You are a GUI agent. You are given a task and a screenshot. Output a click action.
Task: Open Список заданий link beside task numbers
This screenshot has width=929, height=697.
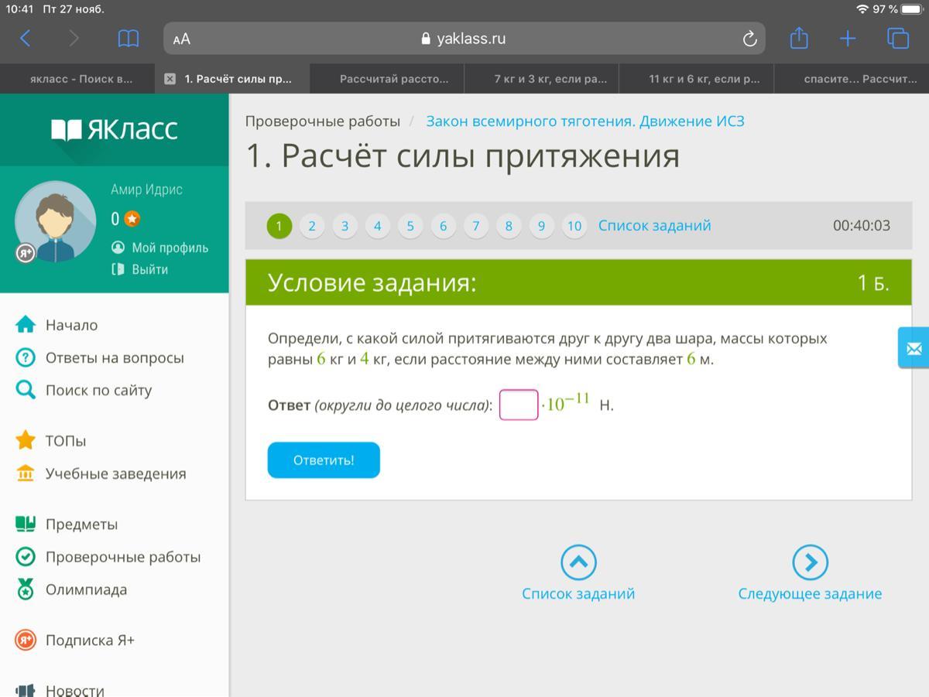[655, 225]
